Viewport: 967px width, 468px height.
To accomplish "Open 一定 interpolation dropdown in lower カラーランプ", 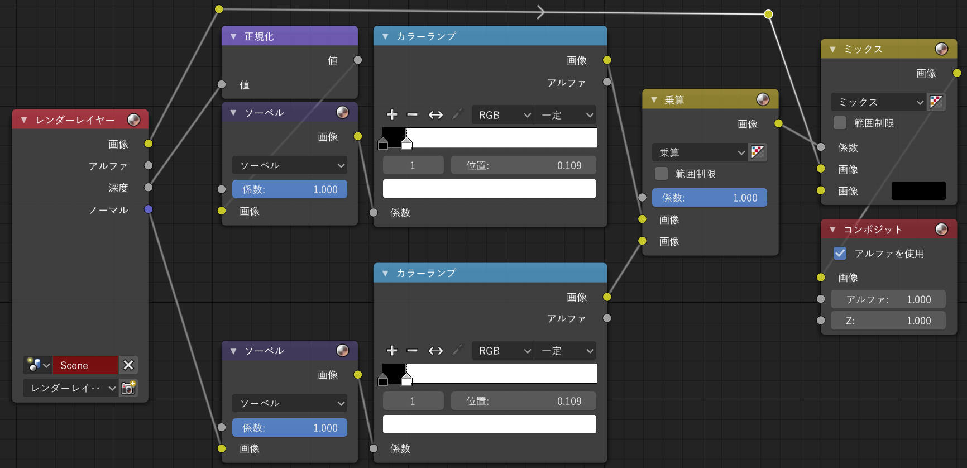I will [x=565, y=351].
